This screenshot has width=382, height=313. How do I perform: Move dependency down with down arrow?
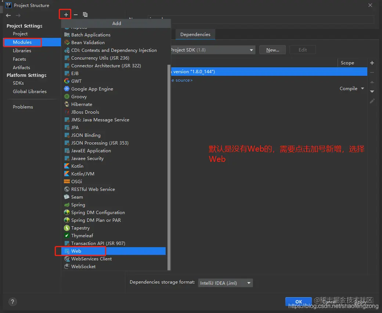[x=372, y=92]
